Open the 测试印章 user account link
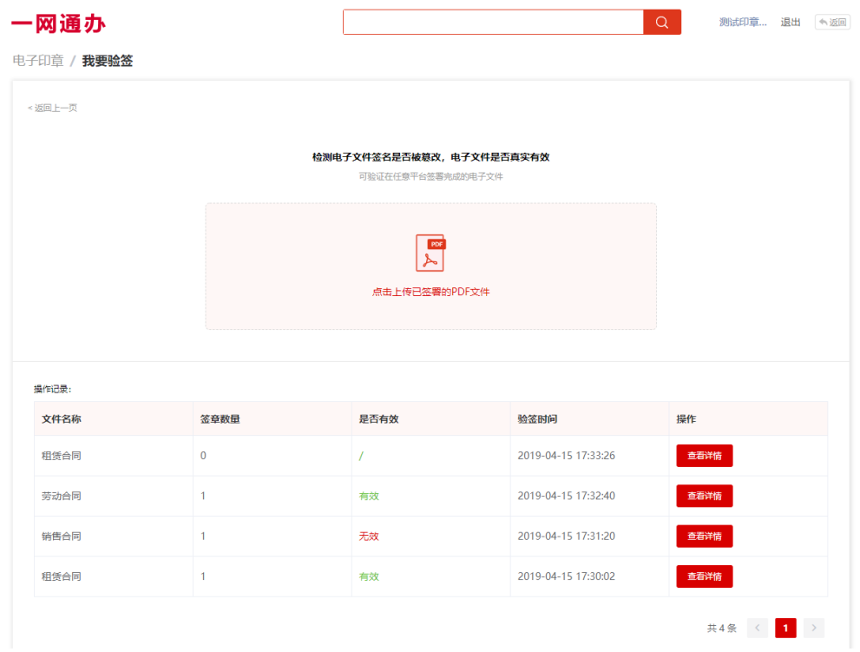 click(743, 23)
